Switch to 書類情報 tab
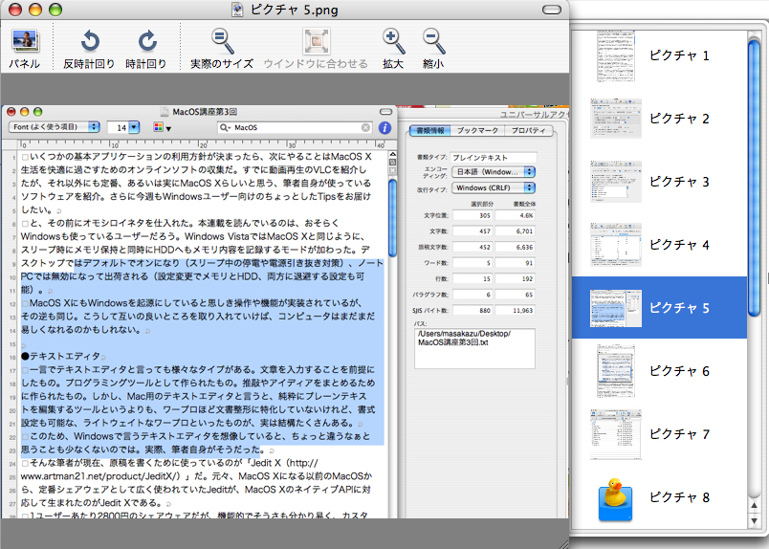 (430, 130)
